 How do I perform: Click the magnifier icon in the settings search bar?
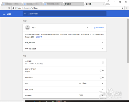pyautogui.click(x=25, y=14)
